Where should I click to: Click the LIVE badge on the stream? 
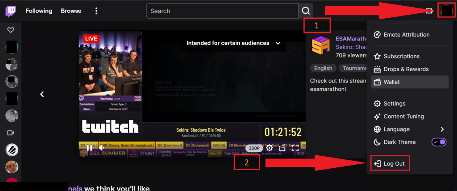[91, 38]
